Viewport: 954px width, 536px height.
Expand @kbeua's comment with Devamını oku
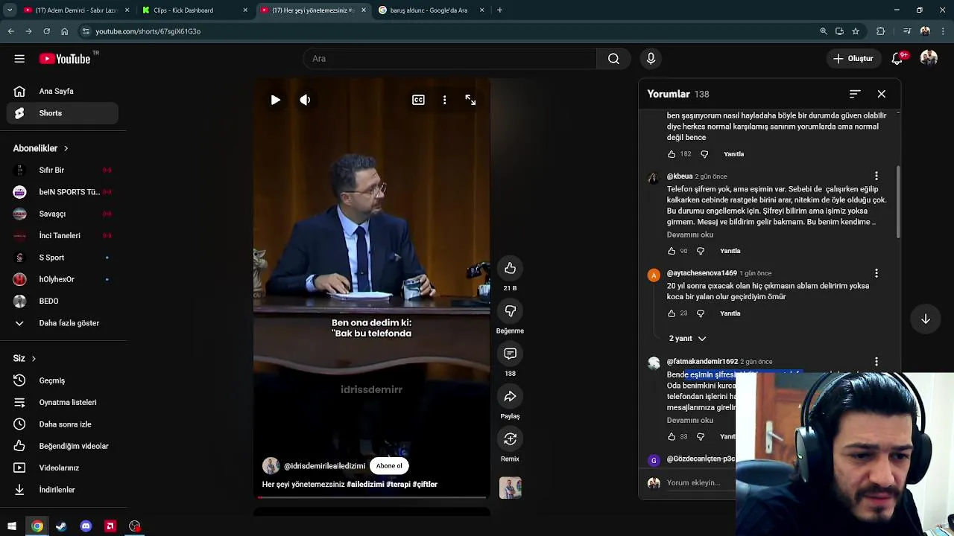tap(690, 234)
